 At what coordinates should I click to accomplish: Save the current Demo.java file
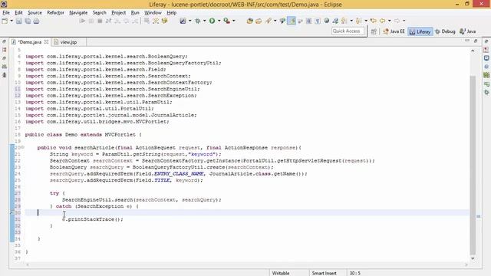point(18,21)
